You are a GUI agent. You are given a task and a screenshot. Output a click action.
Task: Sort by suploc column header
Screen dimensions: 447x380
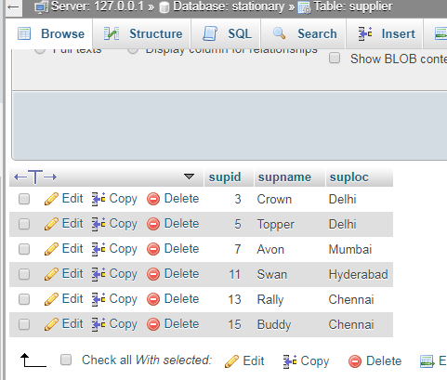click(x=348, y=177)
